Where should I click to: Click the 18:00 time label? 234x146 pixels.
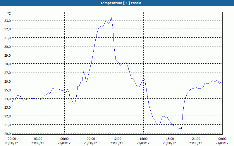[170, 139]
